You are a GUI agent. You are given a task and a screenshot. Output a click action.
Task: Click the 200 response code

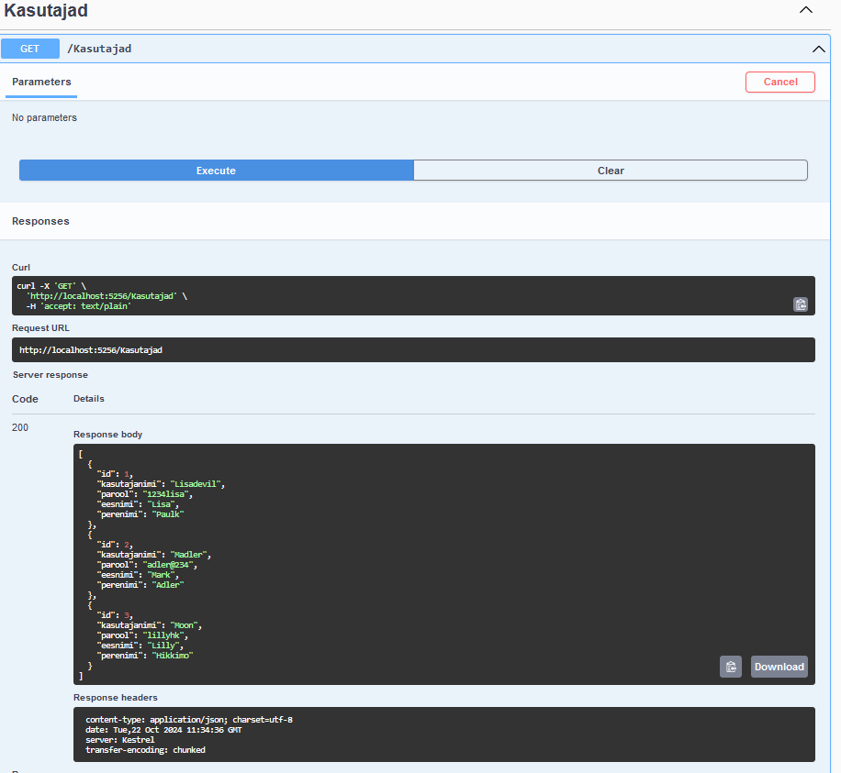pyautogui.click(x=20, y=427)
